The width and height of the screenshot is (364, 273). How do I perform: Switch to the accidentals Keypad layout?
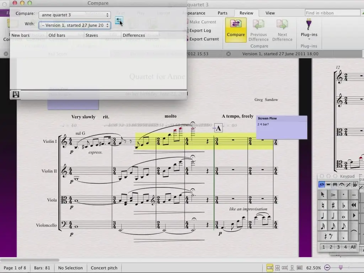point(355,184)
